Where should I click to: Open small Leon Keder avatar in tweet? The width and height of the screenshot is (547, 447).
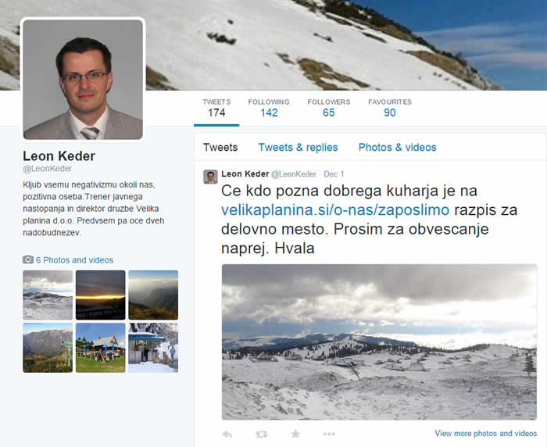pos(210,177)
